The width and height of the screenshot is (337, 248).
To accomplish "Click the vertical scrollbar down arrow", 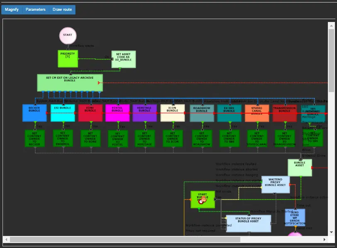I will [x=331, y=233].
